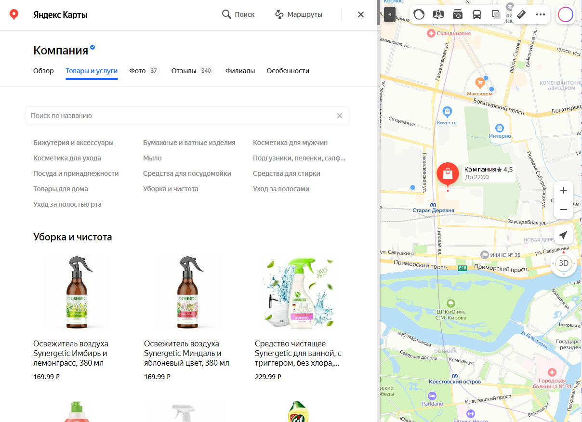The width and height of the screenshot is (582, 422).
Task: Collapse the side panel with arrow button
Action: point(390,14)
